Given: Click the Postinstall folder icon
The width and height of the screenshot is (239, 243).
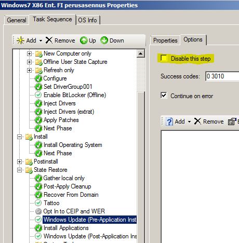Looking at the screenshot, I should [x=29, y=162].
